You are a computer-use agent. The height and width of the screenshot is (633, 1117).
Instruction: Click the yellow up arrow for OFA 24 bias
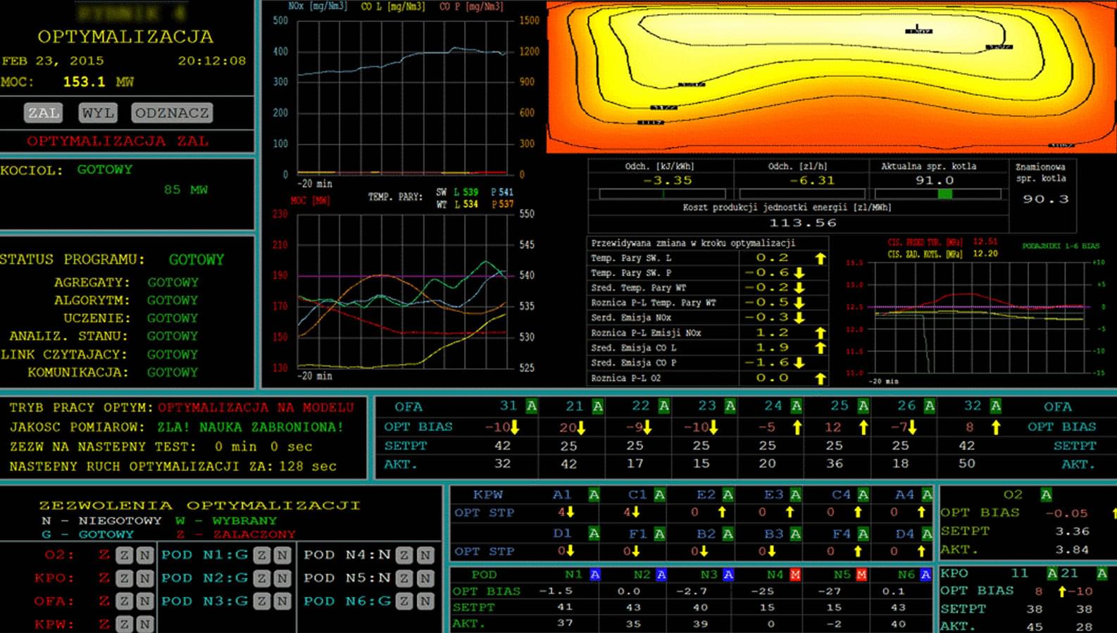point(797,427)
